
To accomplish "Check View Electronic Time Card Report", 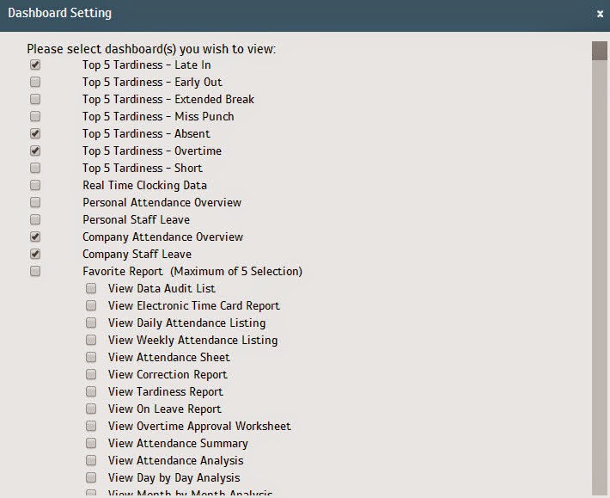I will (91, 305).
